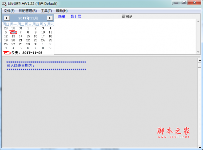Image resolution: width=203 pixels, height=150 pixels.
Task: Click today's date 2017-11-06 label
Action: (x=27, y=53)
